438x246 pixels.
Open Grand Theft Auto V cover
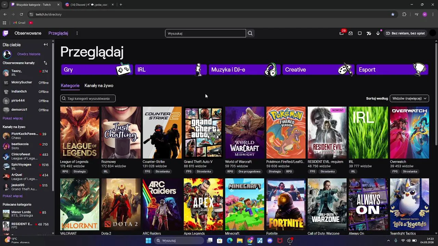coord(203,133)
